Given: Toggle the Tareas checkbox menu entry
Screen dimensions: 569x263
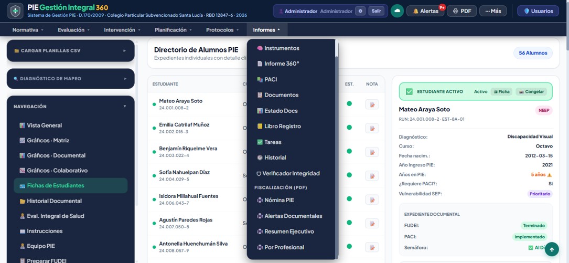Looking at the screenshot, I should [269, 142].
